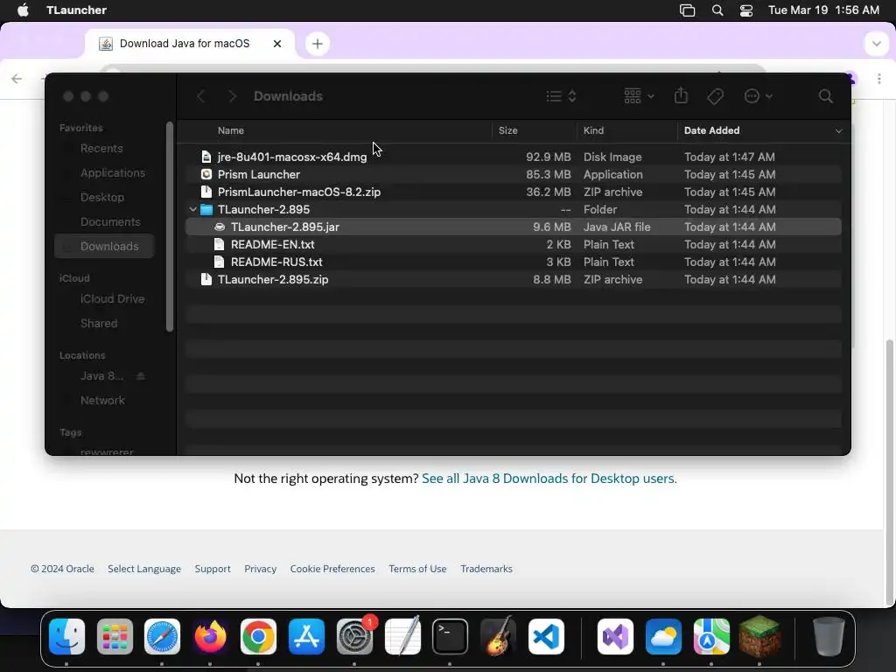Click the browser back arrow
The height and width of the screenshot is (672, 896).
pos(17,79)
